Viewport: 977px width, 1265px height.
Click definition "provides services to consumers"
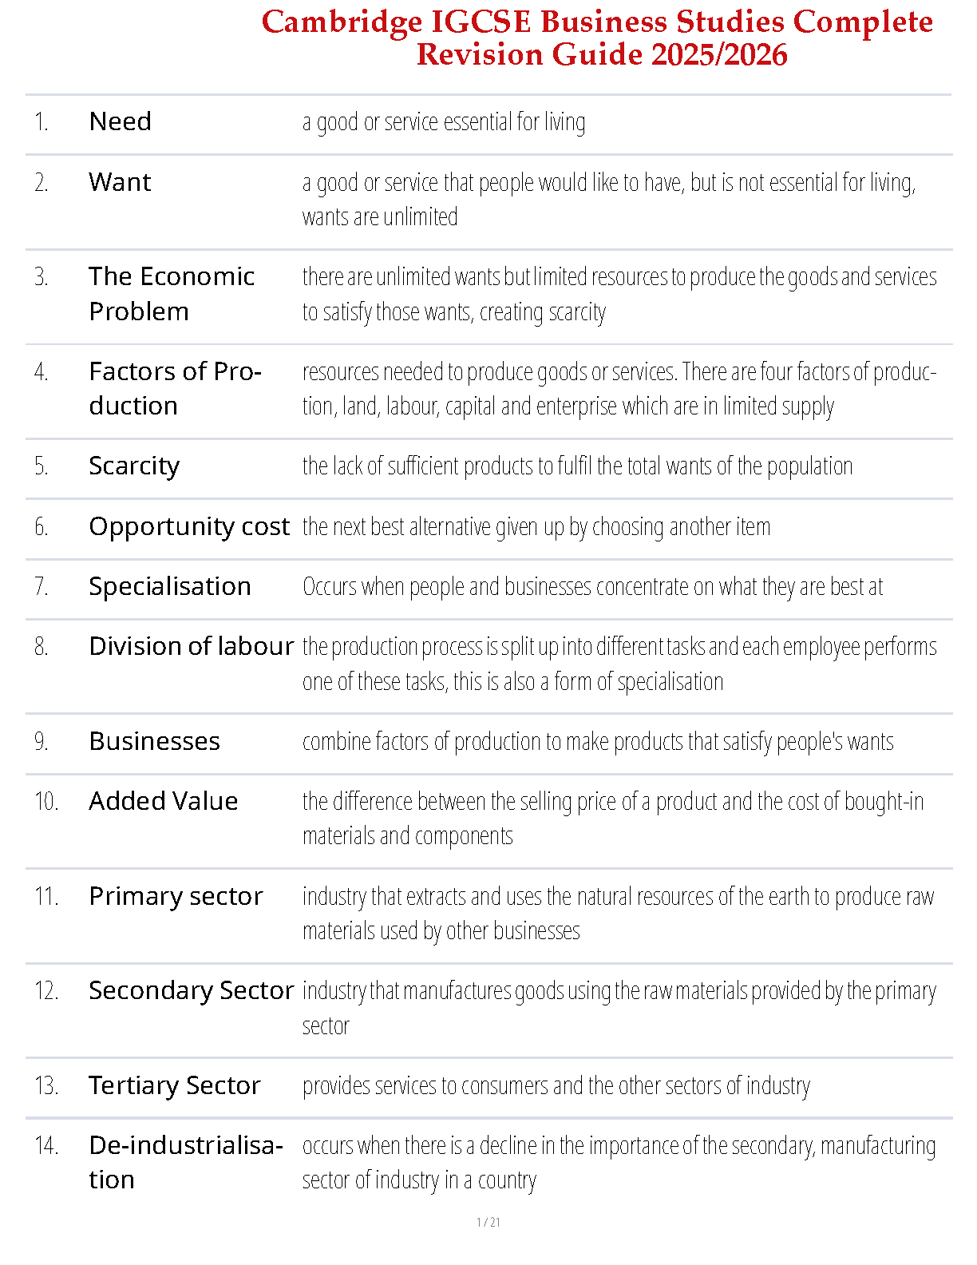(x=556, y=1085)
